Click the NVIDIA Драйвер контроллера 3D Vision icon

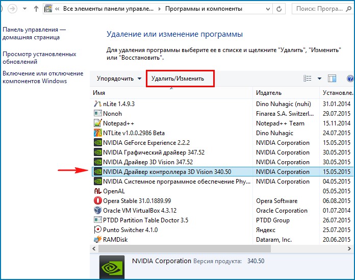pos(97,172)
